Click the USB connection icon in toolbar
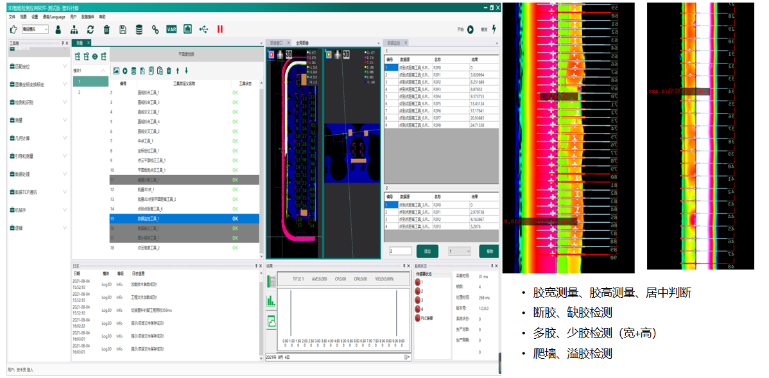This screenshot has width=769, height=378. point(203,30)
